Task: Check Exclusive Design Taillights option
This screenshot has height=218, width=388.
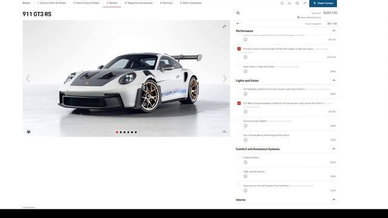Action: point(239,121)
